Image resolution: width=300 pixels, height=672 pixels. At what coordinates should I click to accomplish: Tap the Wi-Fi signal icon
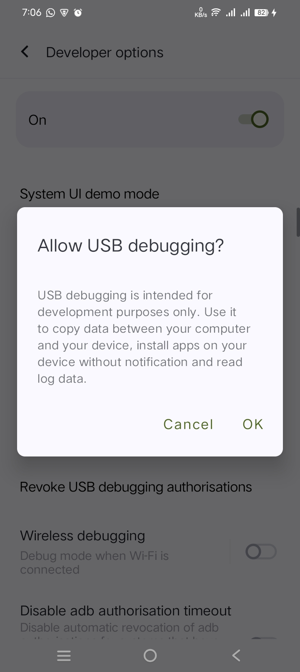[215, 13]
